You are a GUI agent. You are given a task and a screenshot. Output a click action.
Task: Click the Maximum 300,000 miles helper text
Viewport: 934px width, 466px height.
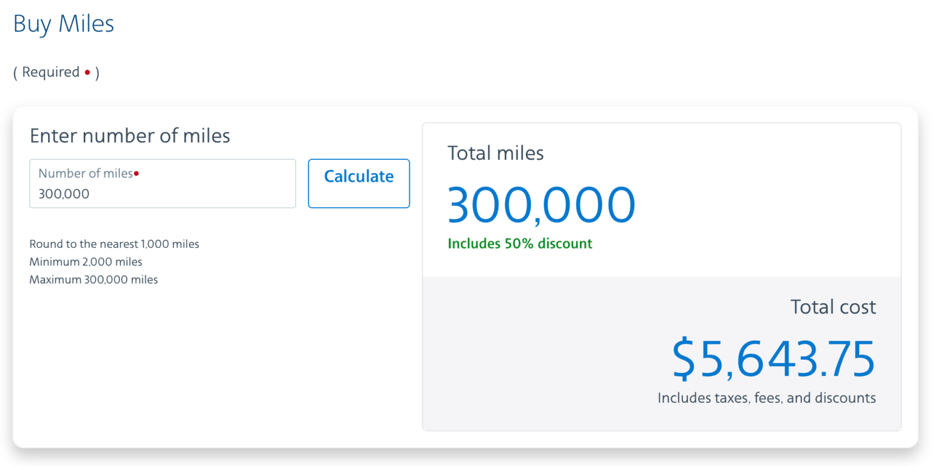click(x=93, y=279)
